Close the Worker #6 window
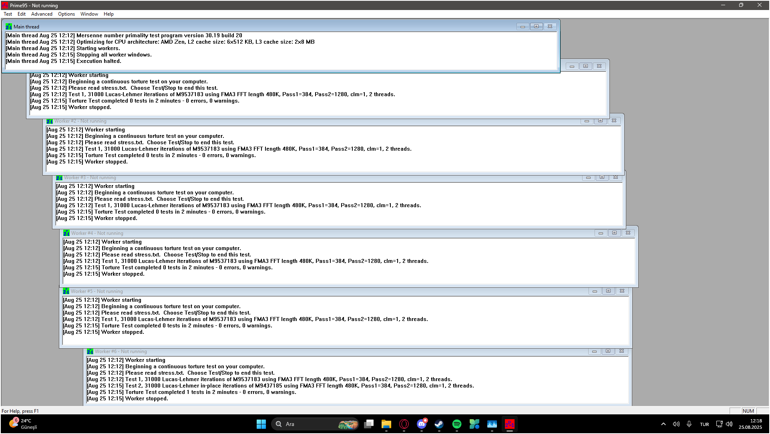This screenshot has width=770, height=434. [x=621, y=351]
